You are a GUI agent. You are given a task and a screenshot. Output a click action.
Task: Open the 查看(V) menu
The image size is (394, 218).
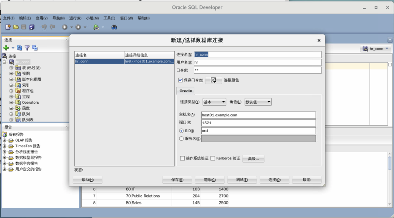pyautogui.click(x=41, y=18)
